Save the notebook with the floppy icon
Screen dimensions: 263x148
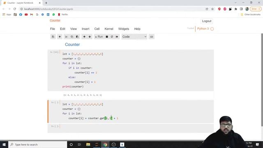point(53,37)
